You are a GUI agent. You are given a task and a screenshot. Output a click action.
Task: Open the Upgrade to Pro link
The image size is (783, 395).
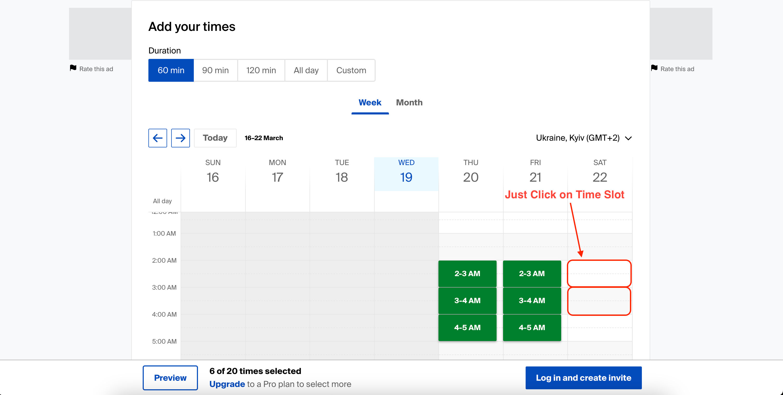[227, 384]
